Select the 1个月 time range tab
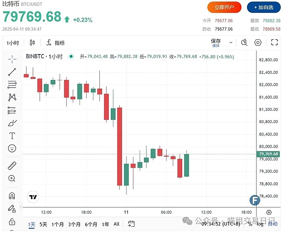284x232 pixels. tap(58, 224)
